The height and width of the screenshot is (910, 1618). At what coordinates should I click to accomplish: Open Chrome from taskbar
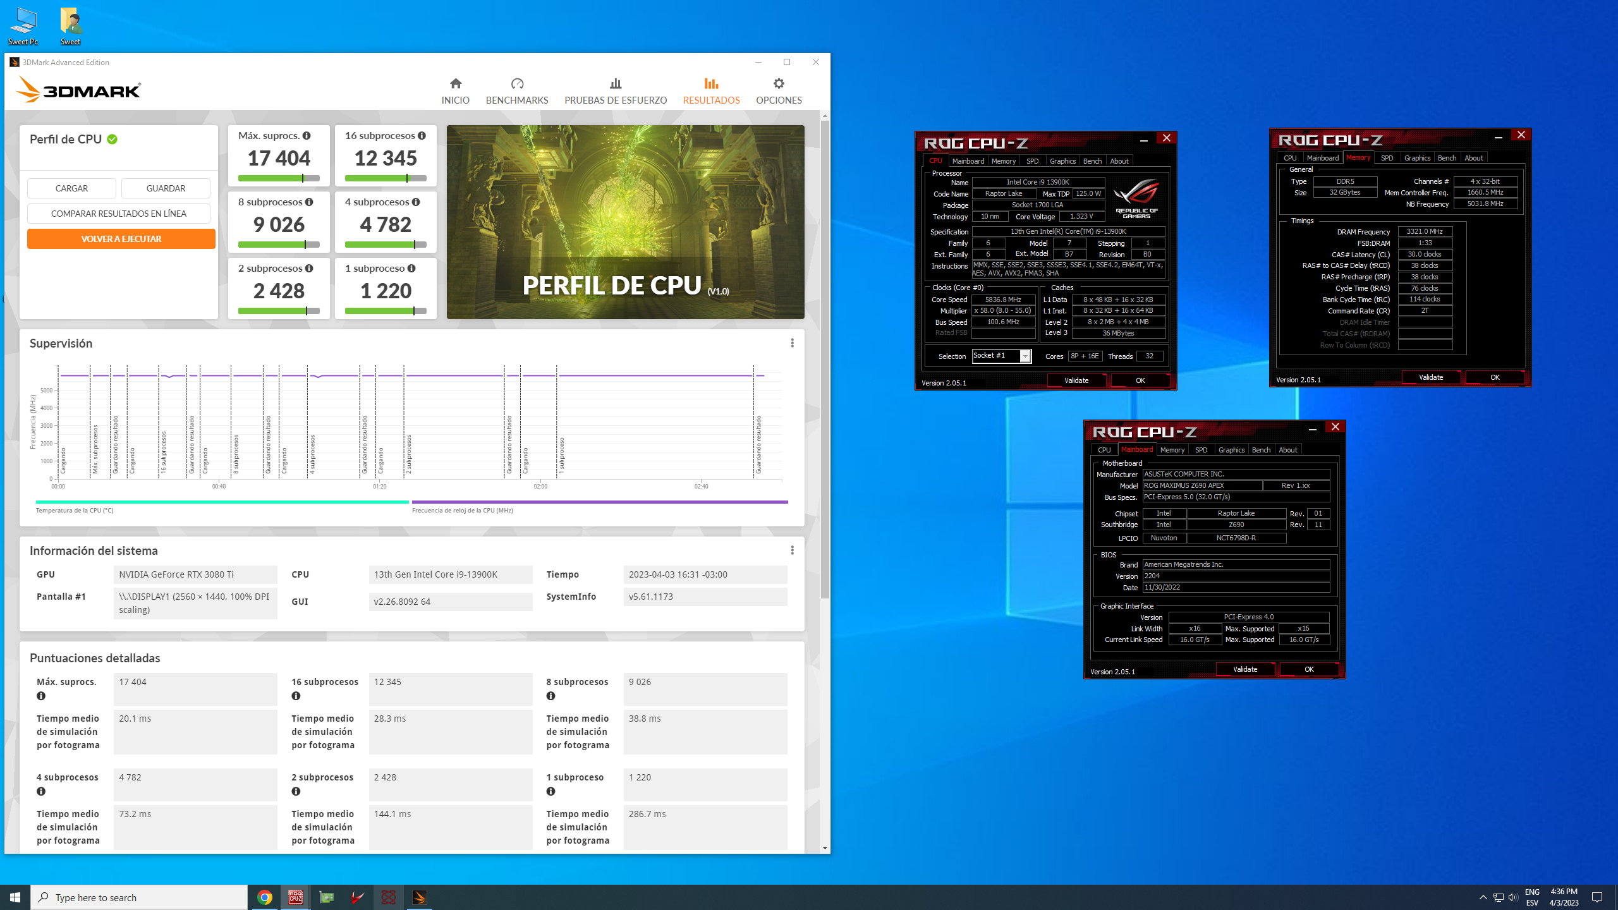(265, 897)
